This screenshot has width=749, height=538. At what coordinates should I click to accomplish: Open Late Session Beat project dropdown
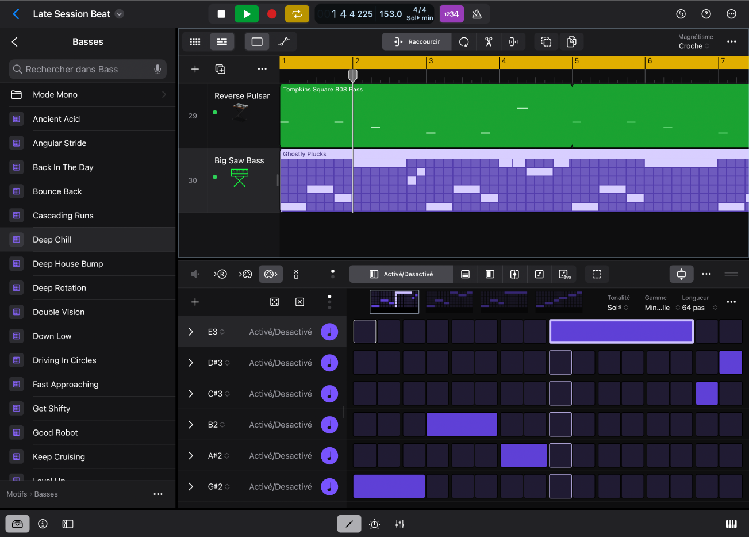(120, 14)
